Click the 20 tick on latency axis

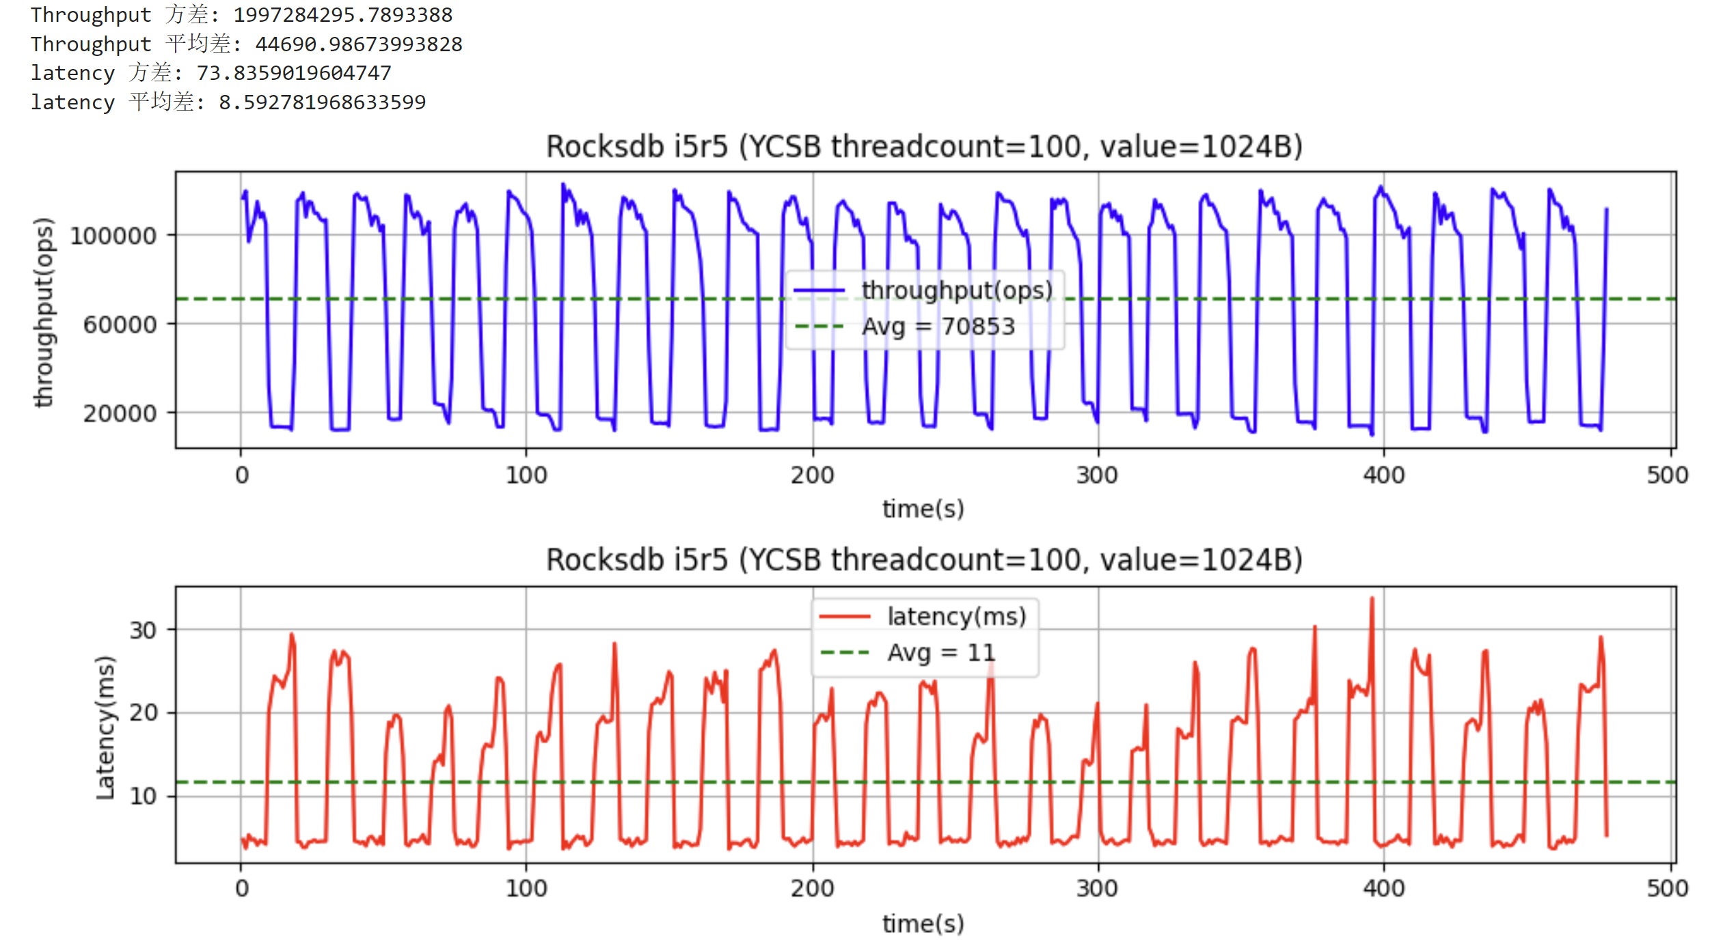(144, 712)
